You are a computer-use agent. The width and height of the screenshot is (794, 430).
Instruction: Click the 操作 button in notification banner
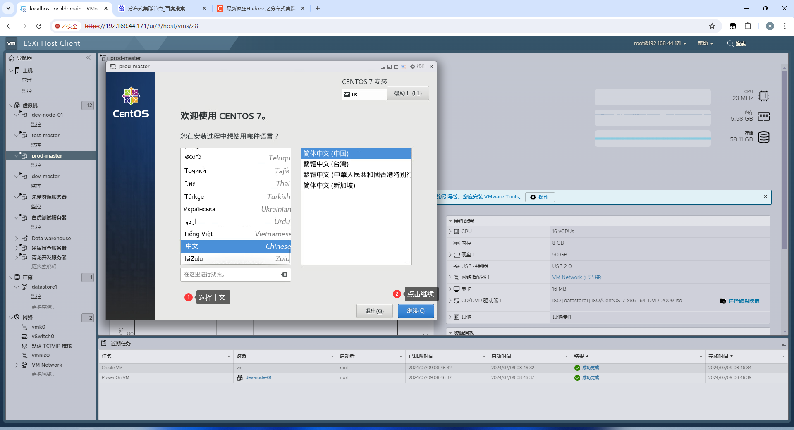click(x=540, y=197)
